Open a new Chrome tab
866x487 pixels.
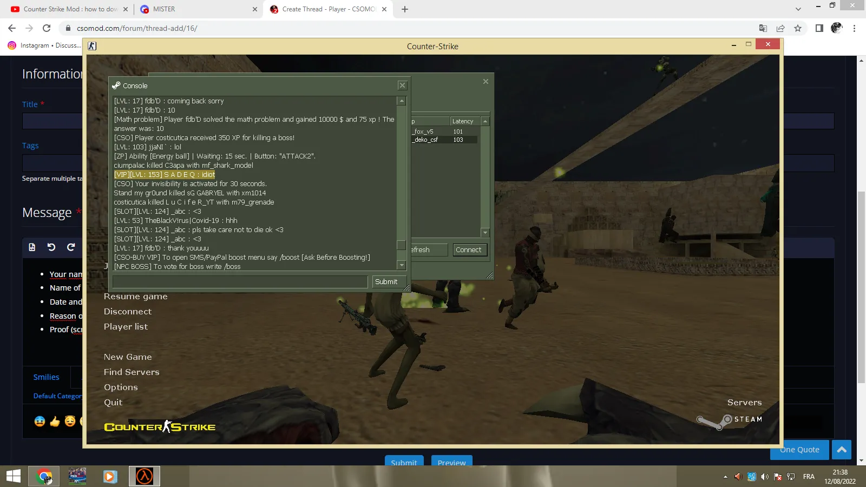[x=405, y=9]
